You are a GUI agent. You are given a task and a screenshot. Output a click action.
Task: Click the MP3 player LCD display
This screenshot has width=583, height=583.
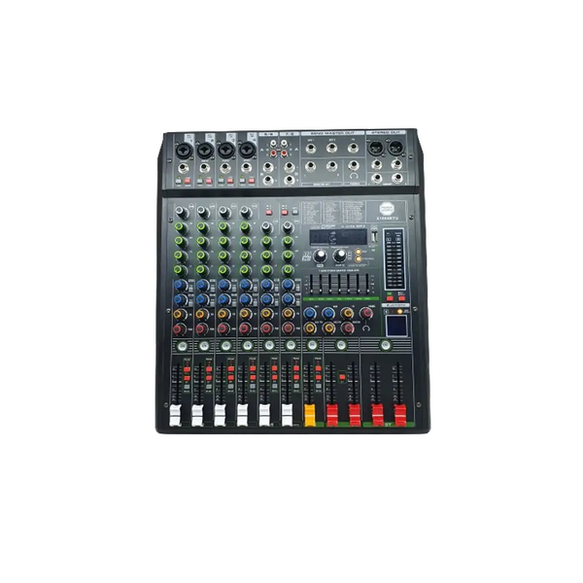click(338, 237)
